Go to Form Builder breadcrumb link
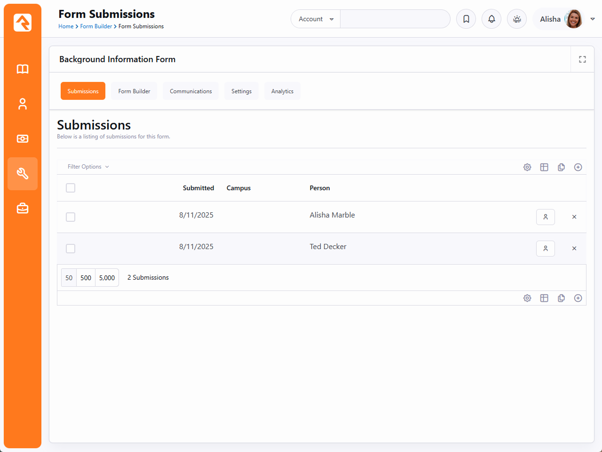This screenshot has height=452, width=602. click(96, 26)
